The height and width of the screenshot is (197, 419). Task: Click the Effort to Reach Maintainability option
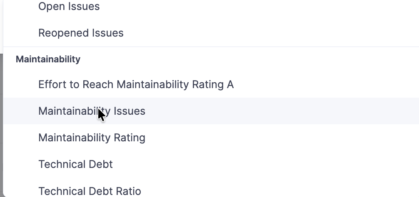coord(136,85)
